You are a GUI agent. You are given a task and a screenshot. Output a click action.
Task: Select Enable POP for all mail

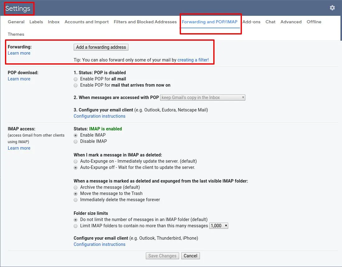click(x=76, y=79)
